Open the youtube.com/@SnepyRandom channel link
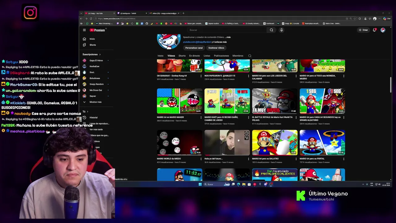The image size is (396, 223). (x=197, y=42)
